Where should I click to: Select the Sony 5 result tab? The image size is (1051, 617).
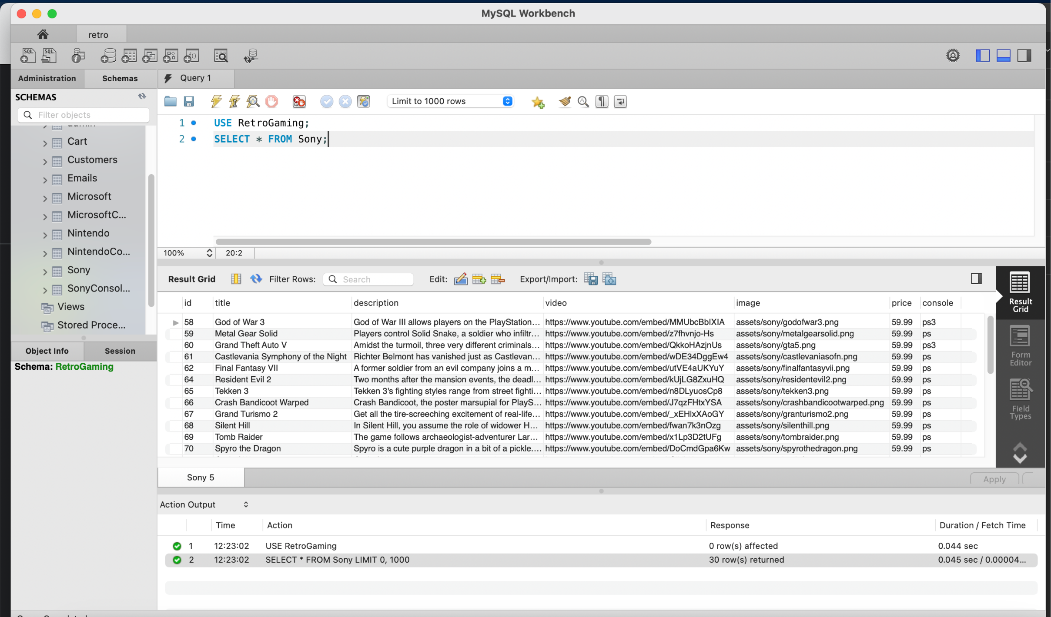[x=201, y=477]
